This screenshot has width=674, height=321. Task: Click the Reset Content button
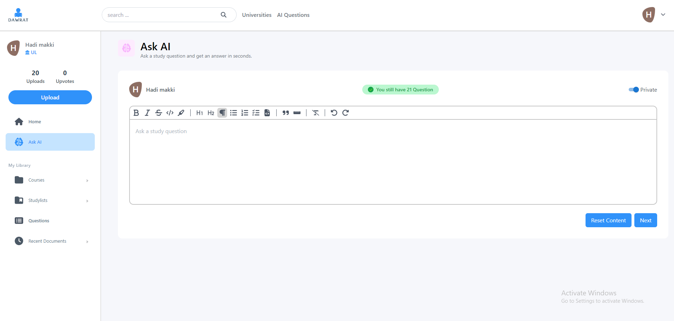click(608, 220)
